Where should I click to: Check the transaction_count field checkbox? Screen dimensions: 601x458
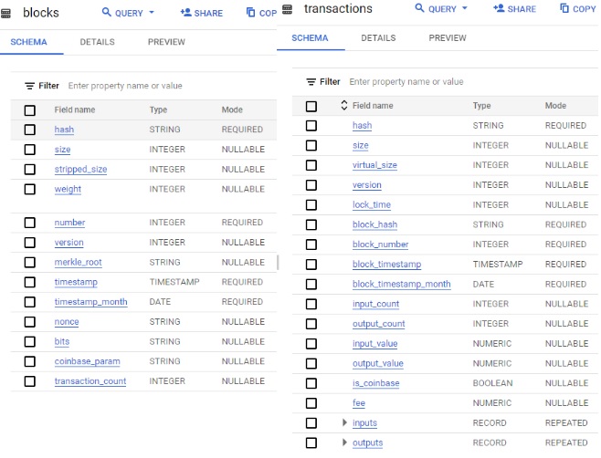click(x=30, y=381)
